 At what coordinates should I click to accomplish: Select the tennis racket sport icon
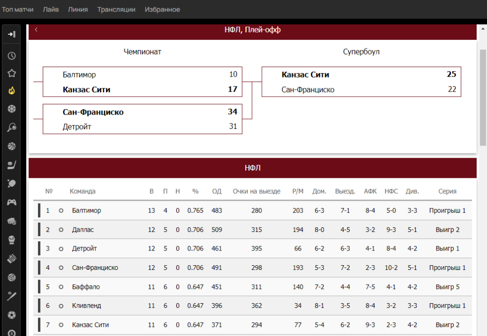click(x=11, y=127)
